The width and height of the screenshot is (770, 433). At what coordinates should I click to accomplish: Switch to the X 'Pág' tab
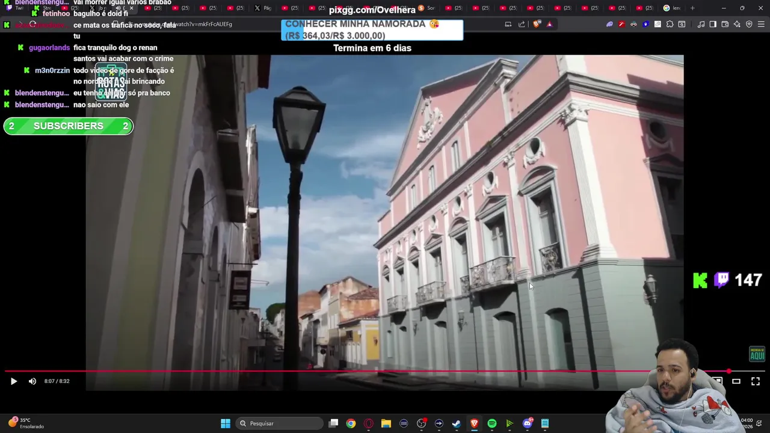[262, 8]
